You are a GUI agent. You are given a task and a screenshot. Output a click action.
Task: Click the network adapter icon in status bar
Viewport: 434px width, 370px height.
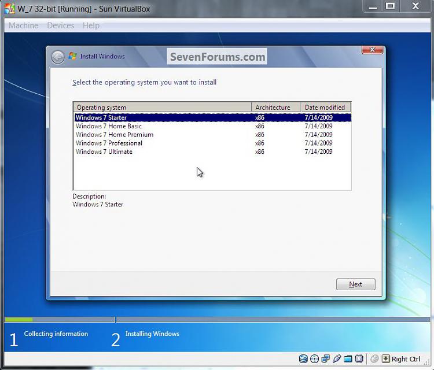click(325, 358)
